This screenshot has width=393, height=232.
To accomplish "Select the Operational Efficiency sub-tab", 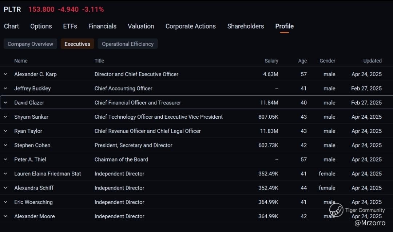I will [128, 44].
